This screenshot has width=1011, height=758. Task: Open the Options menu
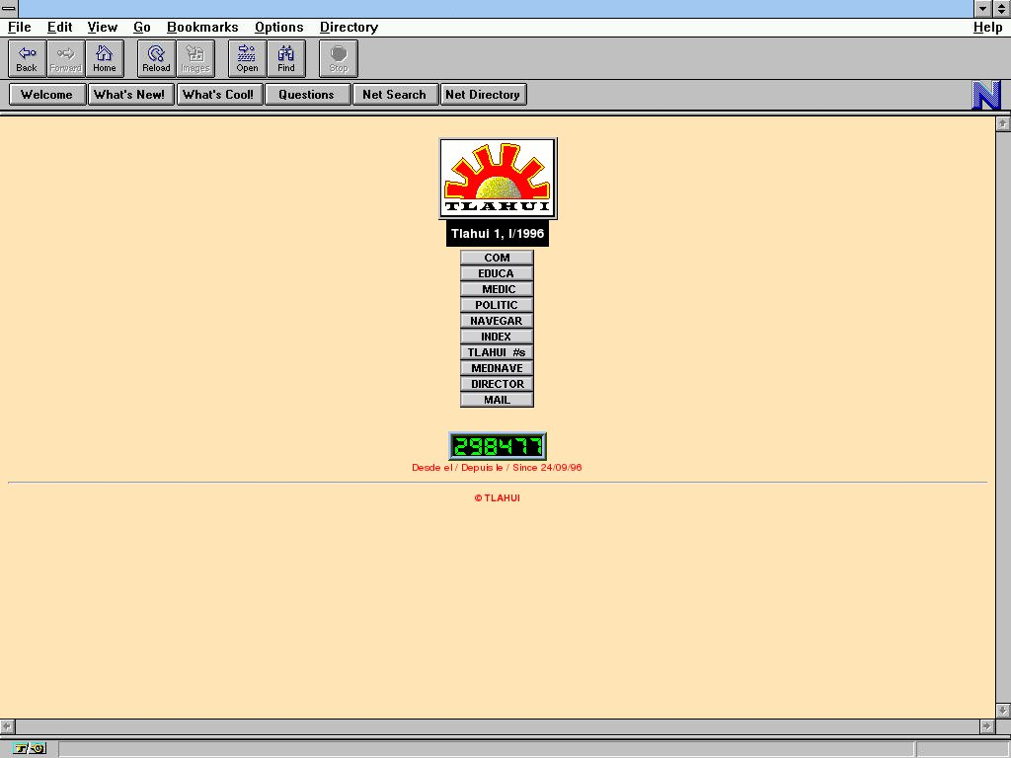pos(278,28)
